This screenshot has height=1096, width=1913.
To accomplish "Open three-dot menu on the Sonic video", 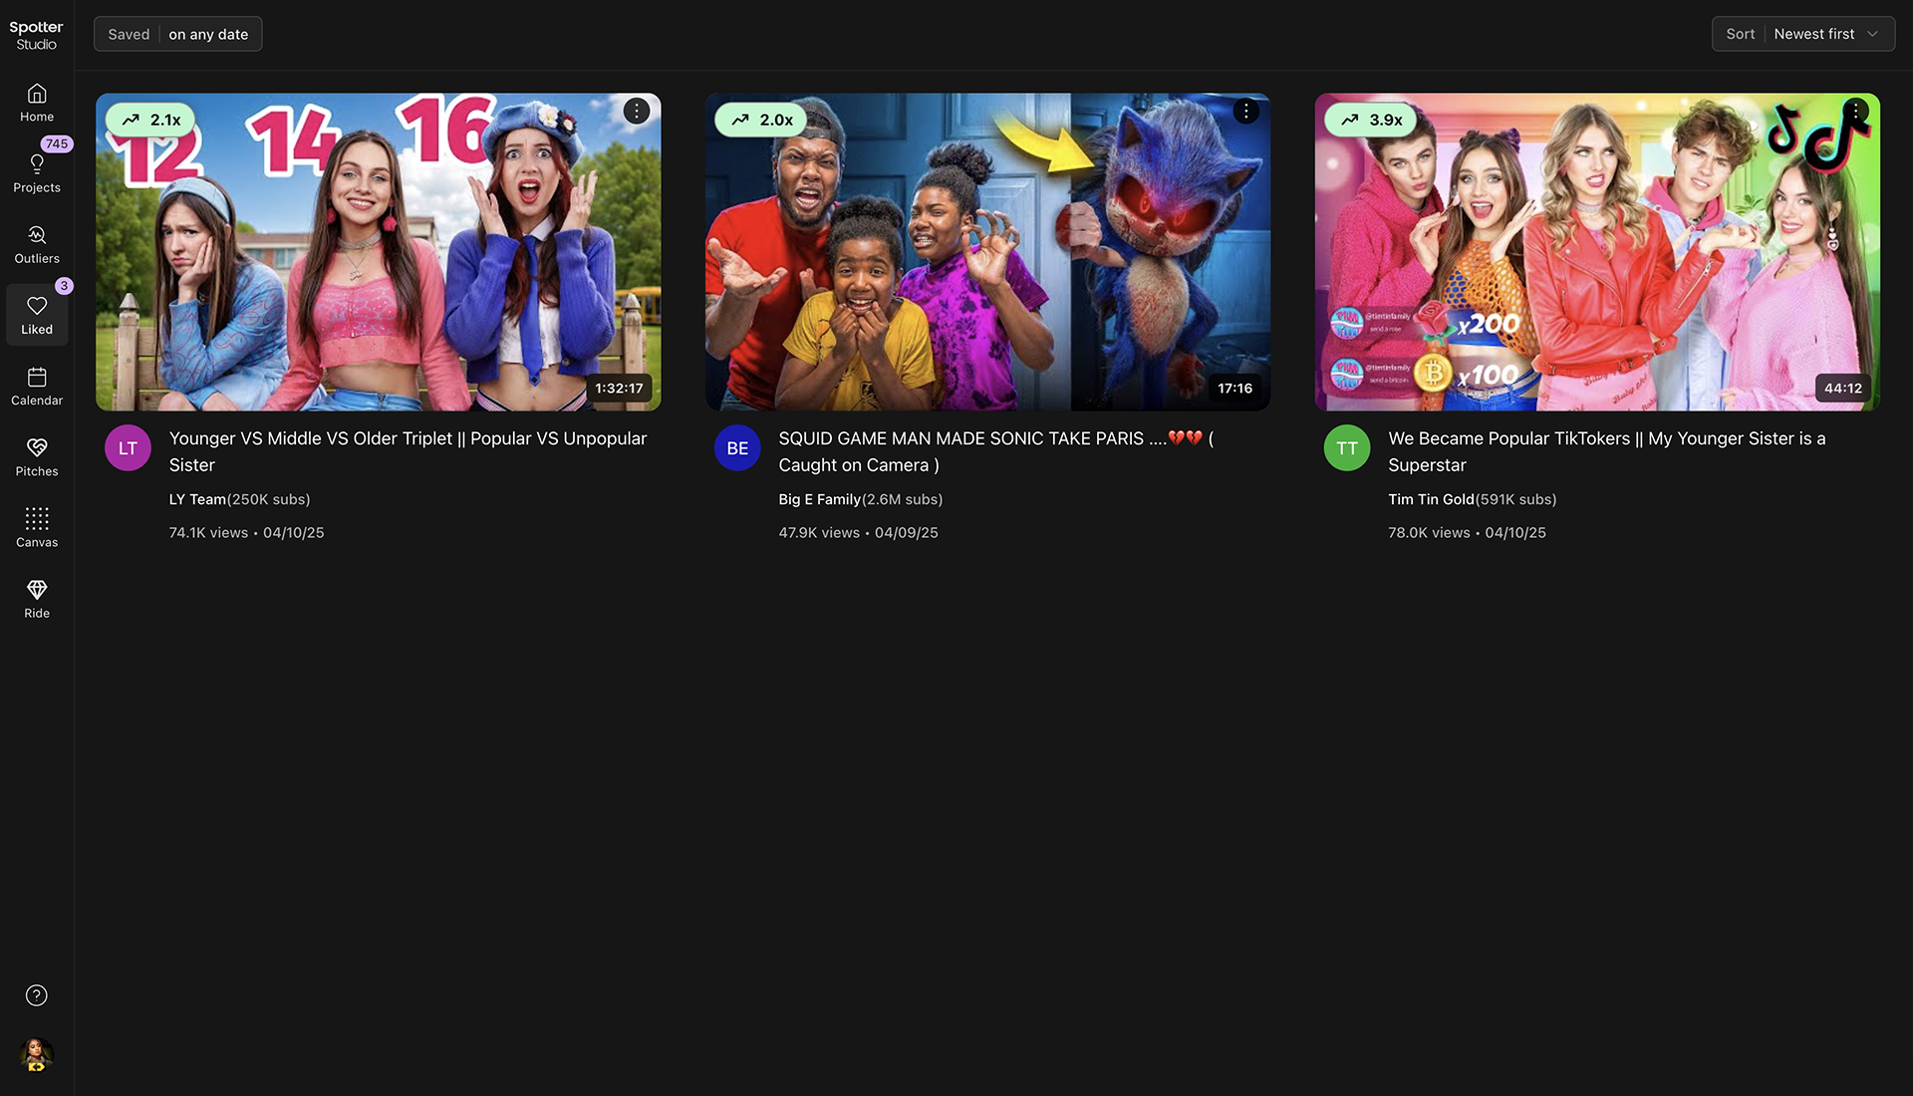I will [1245, 112].
